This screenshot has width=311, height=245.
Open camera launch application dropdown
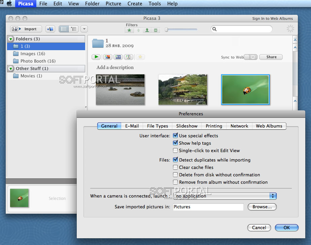coord(225,196)
